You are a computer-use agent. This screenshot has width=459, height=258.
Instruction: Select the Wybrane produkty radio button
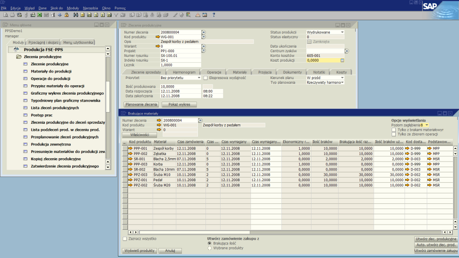click(x=209, y=248)
